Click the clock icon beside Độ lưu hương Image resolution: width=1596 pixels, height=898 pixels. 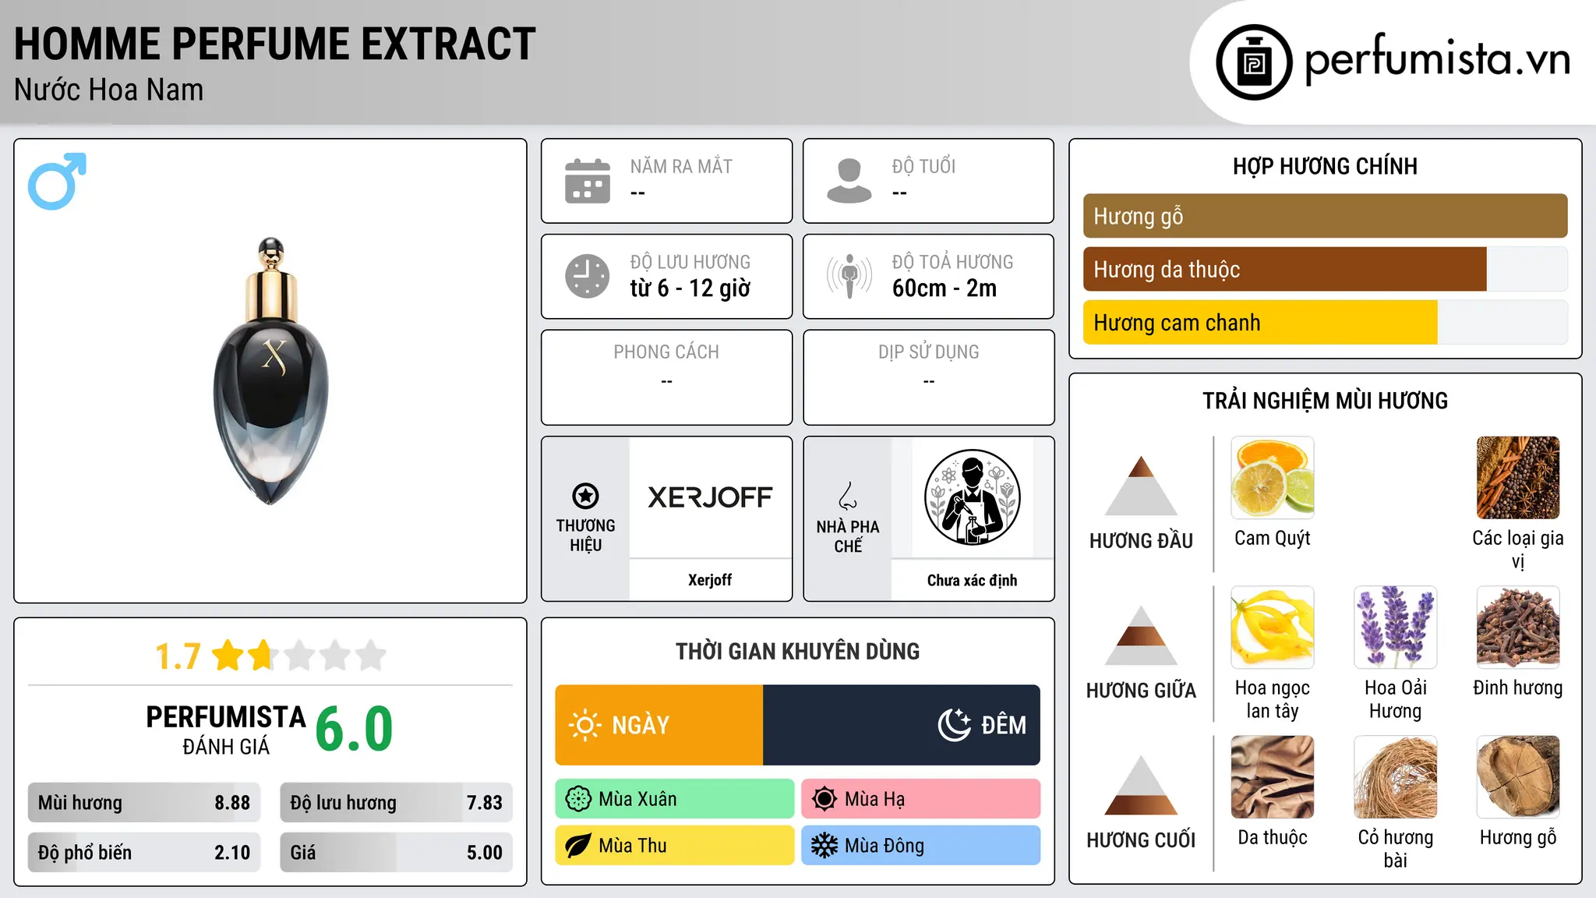pyautogui.click(x=588, y=276)
